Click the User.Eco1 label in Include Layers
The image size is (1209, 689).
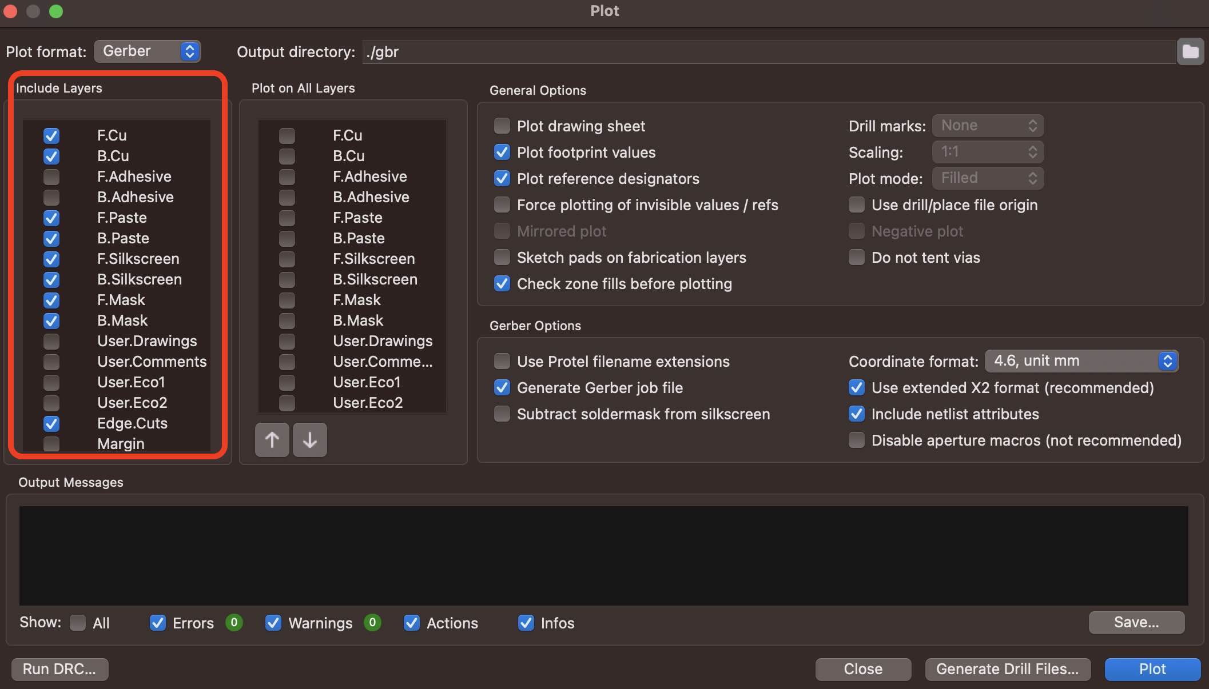(131, 382)
